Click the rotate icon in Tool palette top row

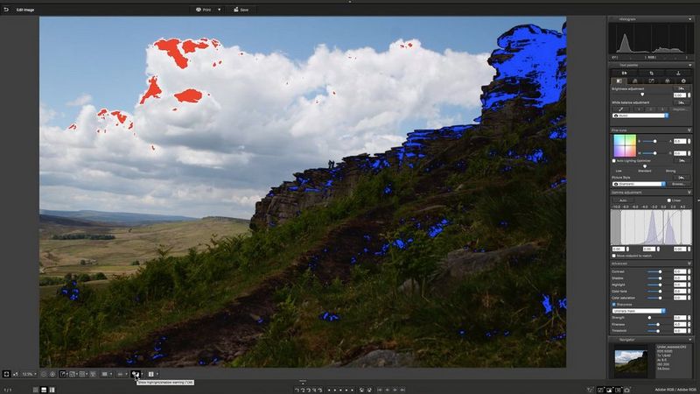651,73
